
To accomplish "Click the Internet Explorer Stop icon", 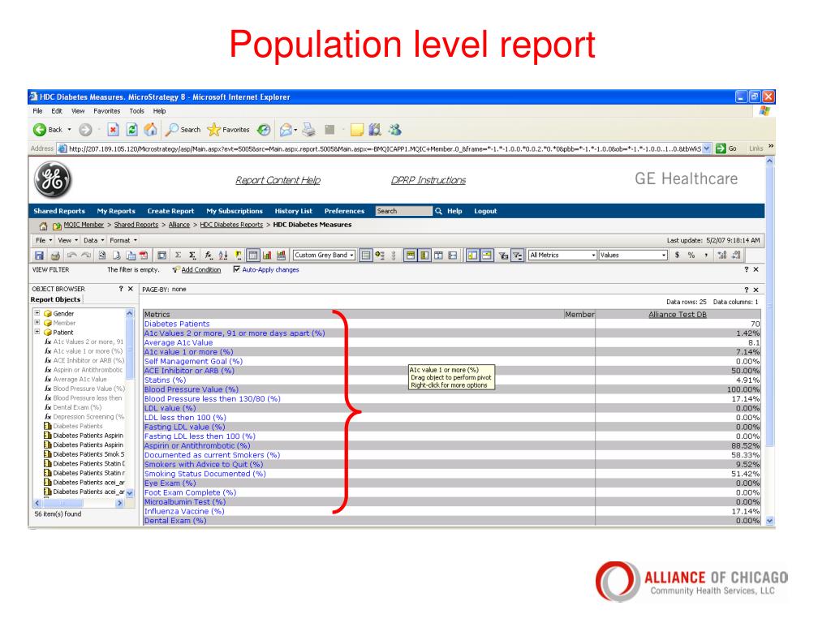I will pos(113,130).
